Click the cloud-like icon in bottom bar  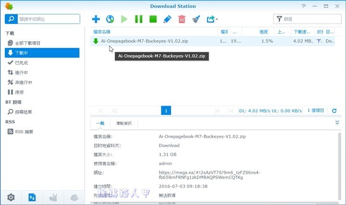pos(74,197)
